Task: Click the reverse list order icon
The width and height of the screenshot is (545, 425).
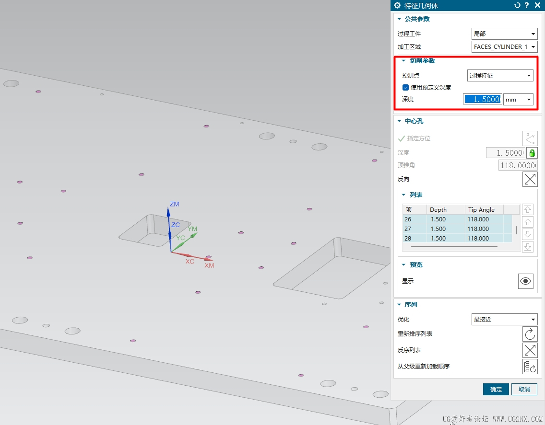Action: (530, 350)
